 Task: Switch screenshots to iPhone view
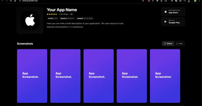(x=168, y=44)
